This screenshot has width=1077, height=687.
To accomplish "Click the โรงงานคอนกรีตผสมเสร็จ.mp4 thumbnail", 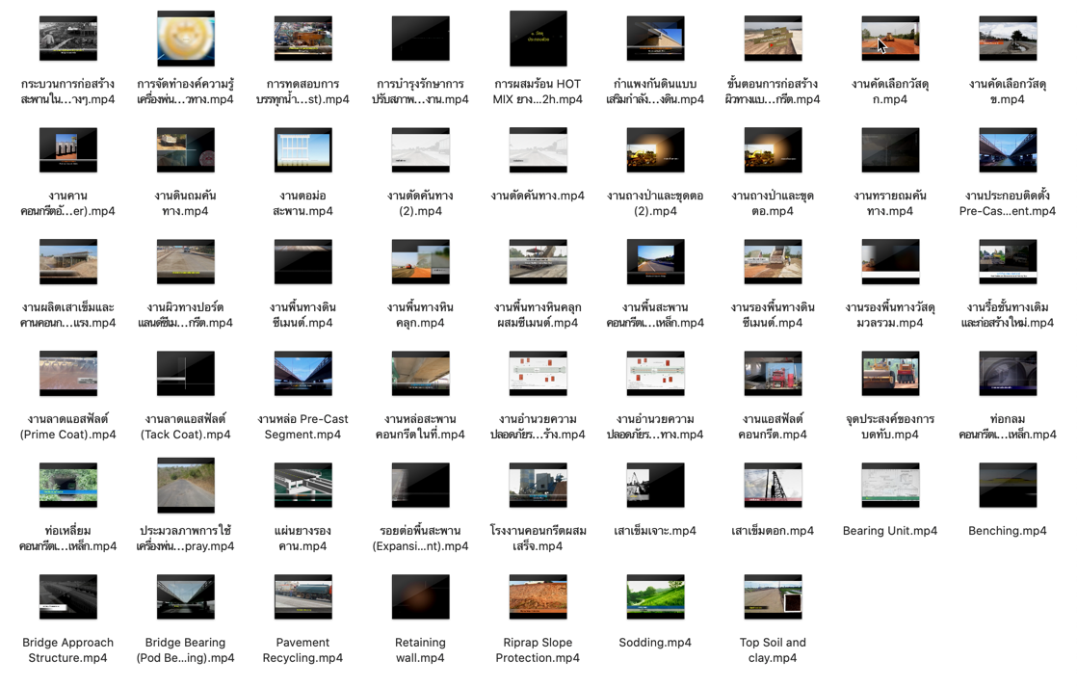I will click(538, 485).
